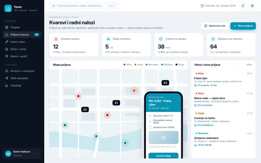The image size is (261, 163).
Task: Open Ekipe i vozila page
Action: click(x=22, y=49)
